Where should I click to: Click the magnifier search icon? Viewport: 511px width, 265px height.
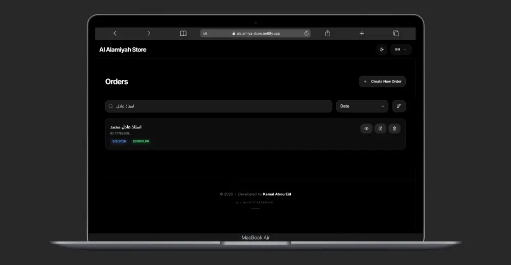111,106
